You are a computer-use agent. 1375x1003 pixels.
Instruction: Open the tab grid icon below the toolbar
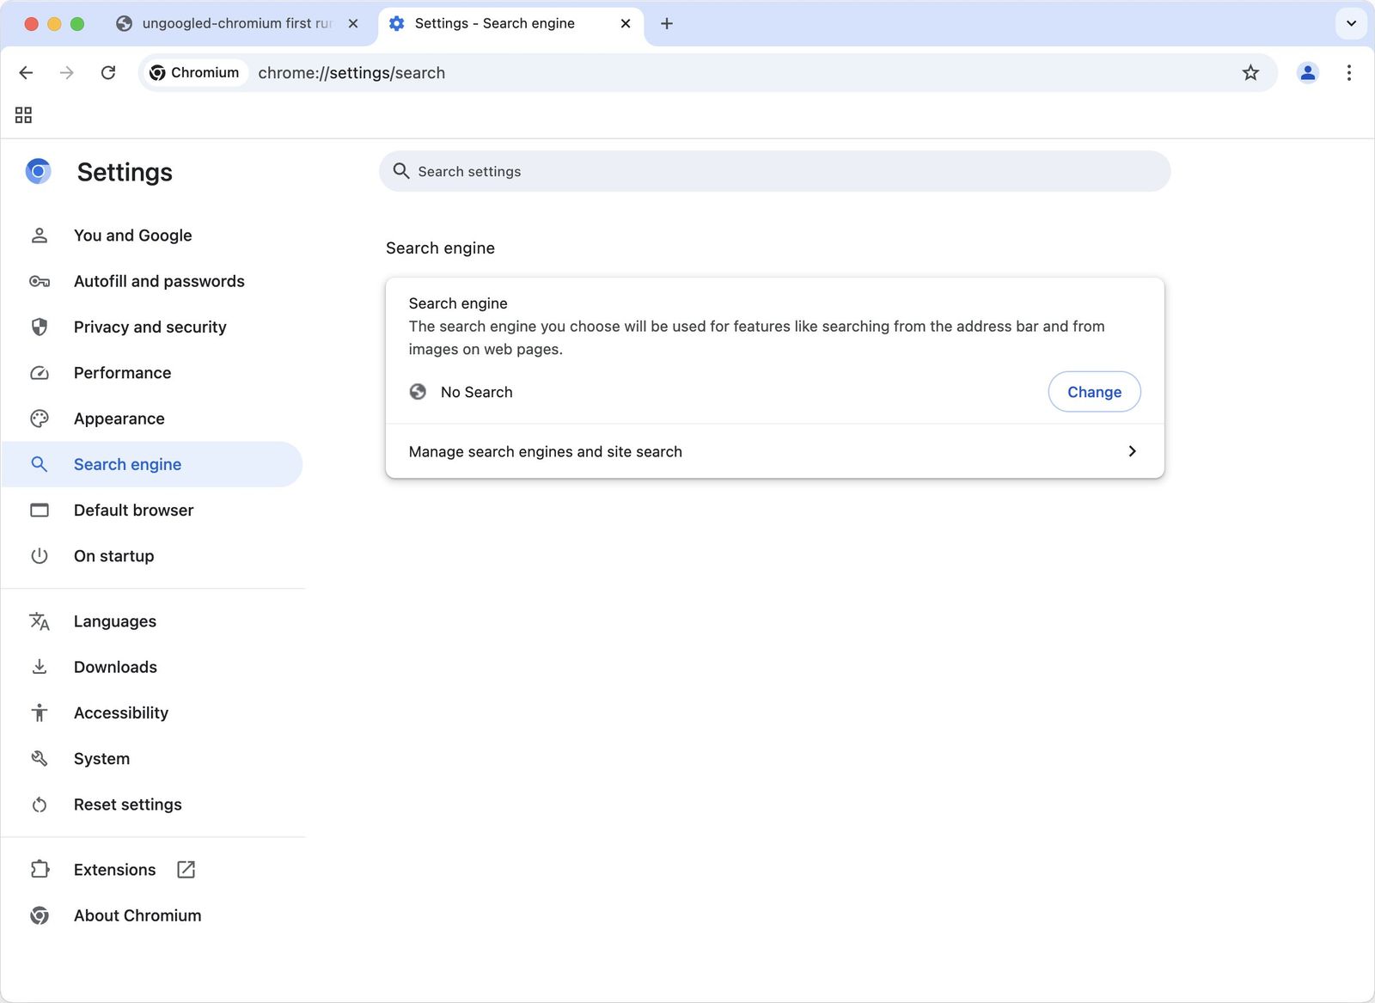point(23,114)
